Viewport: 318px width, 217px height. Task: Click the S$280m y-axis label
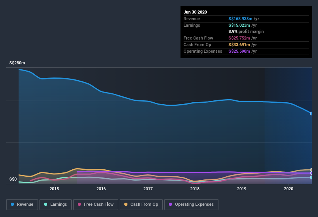coord(17,63)
